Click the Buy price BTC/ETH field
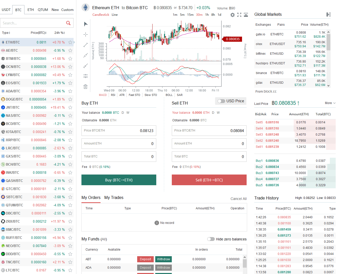The height and width of the screenshot is (274, 339). coord(119,131)
